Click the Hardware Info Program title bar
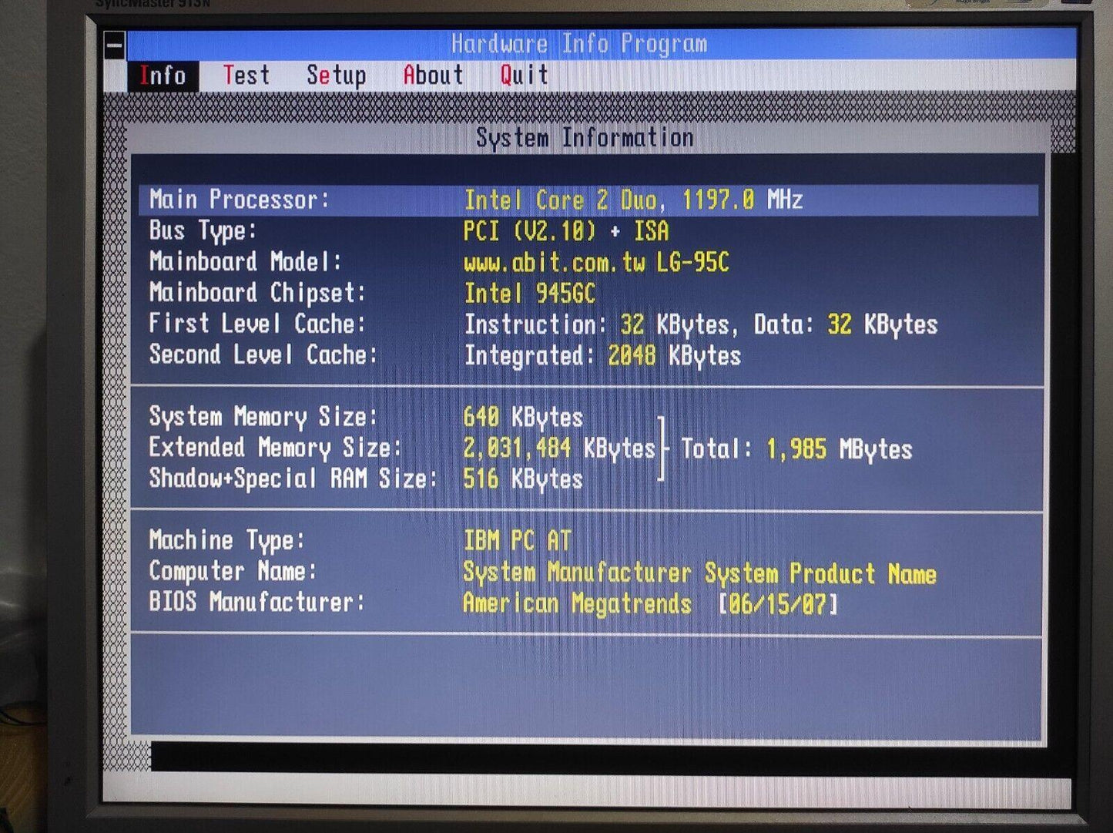The width and height of the screenshot is (1113, 833). pos(579,45)
